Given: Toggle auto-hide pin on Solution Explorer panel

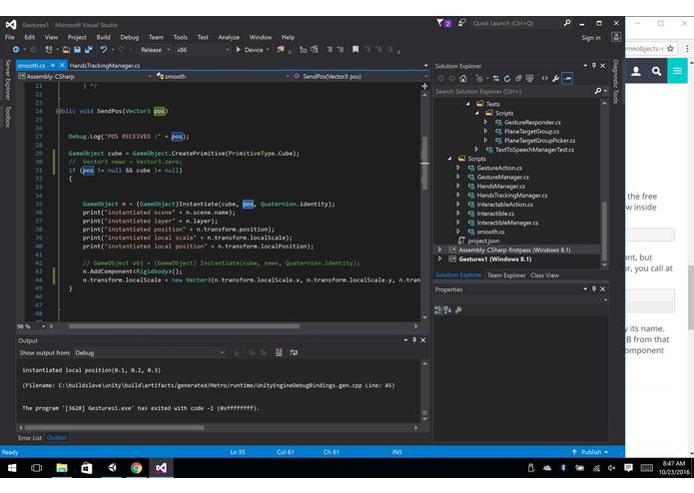Looking at the screenshot, I should point(594,66).
